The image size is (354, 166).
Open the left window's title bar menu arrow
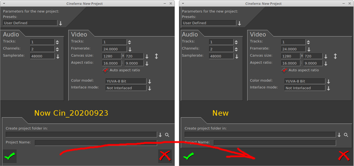point(4,4)
